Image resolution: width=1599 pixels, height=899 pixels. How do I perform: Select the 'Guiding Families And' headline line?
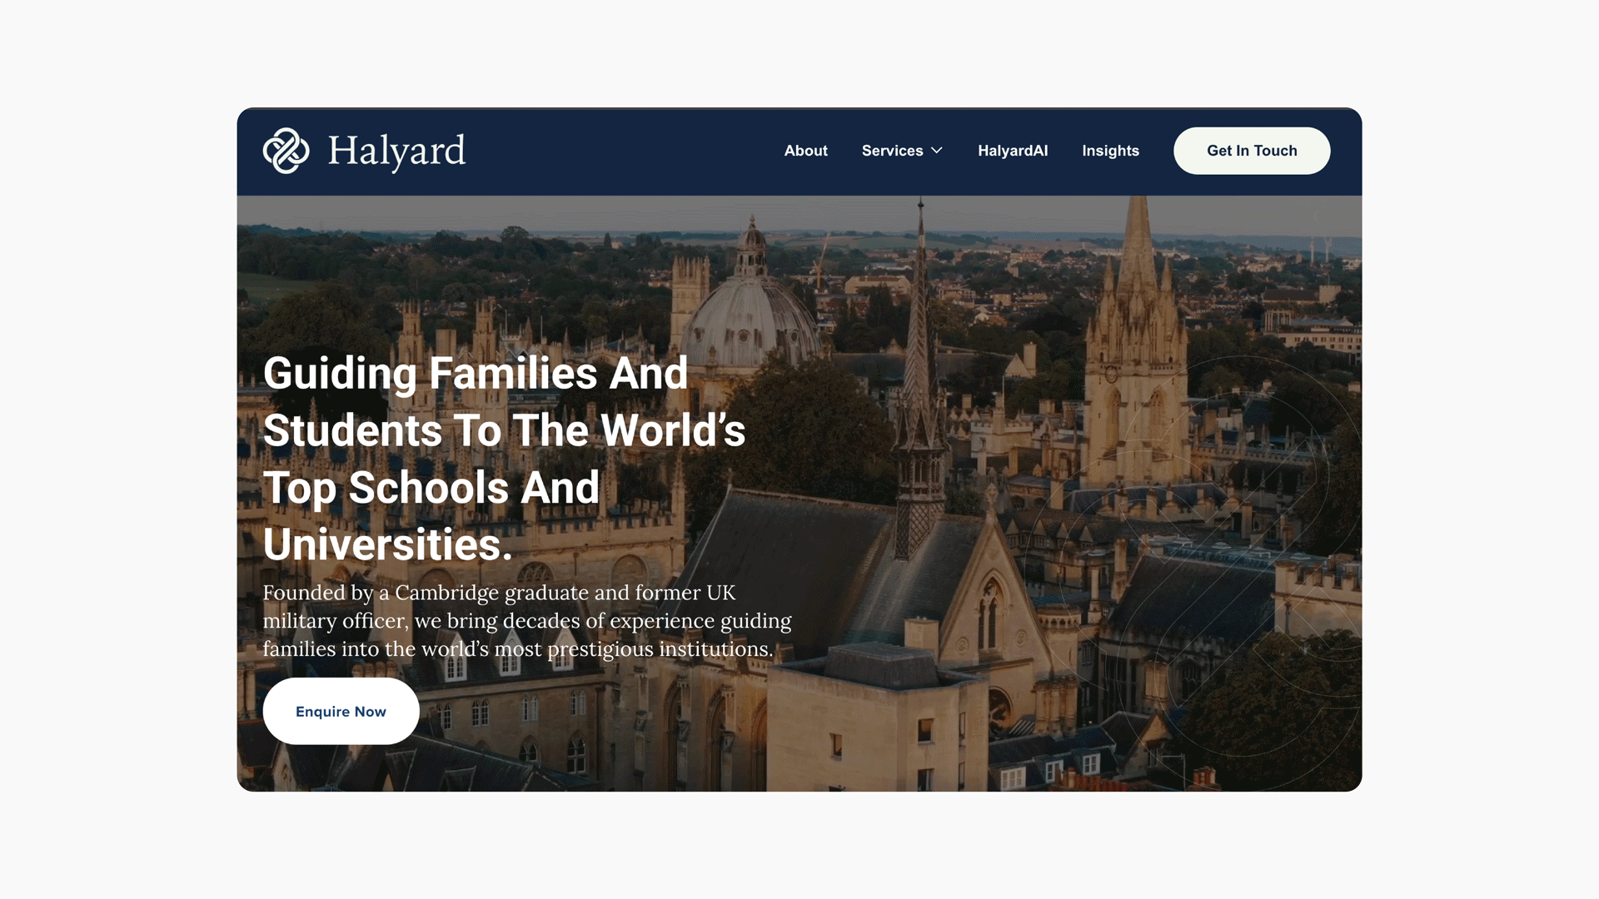(476, 374)
